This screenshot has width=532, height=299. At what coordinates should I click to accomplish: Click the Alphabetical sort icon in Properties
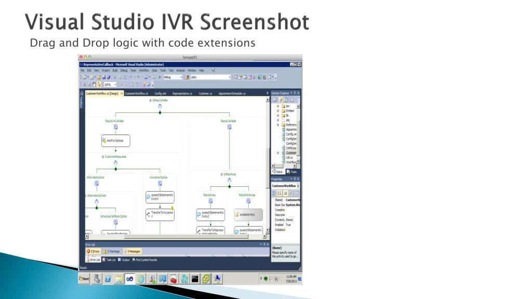tap(279, 193)
